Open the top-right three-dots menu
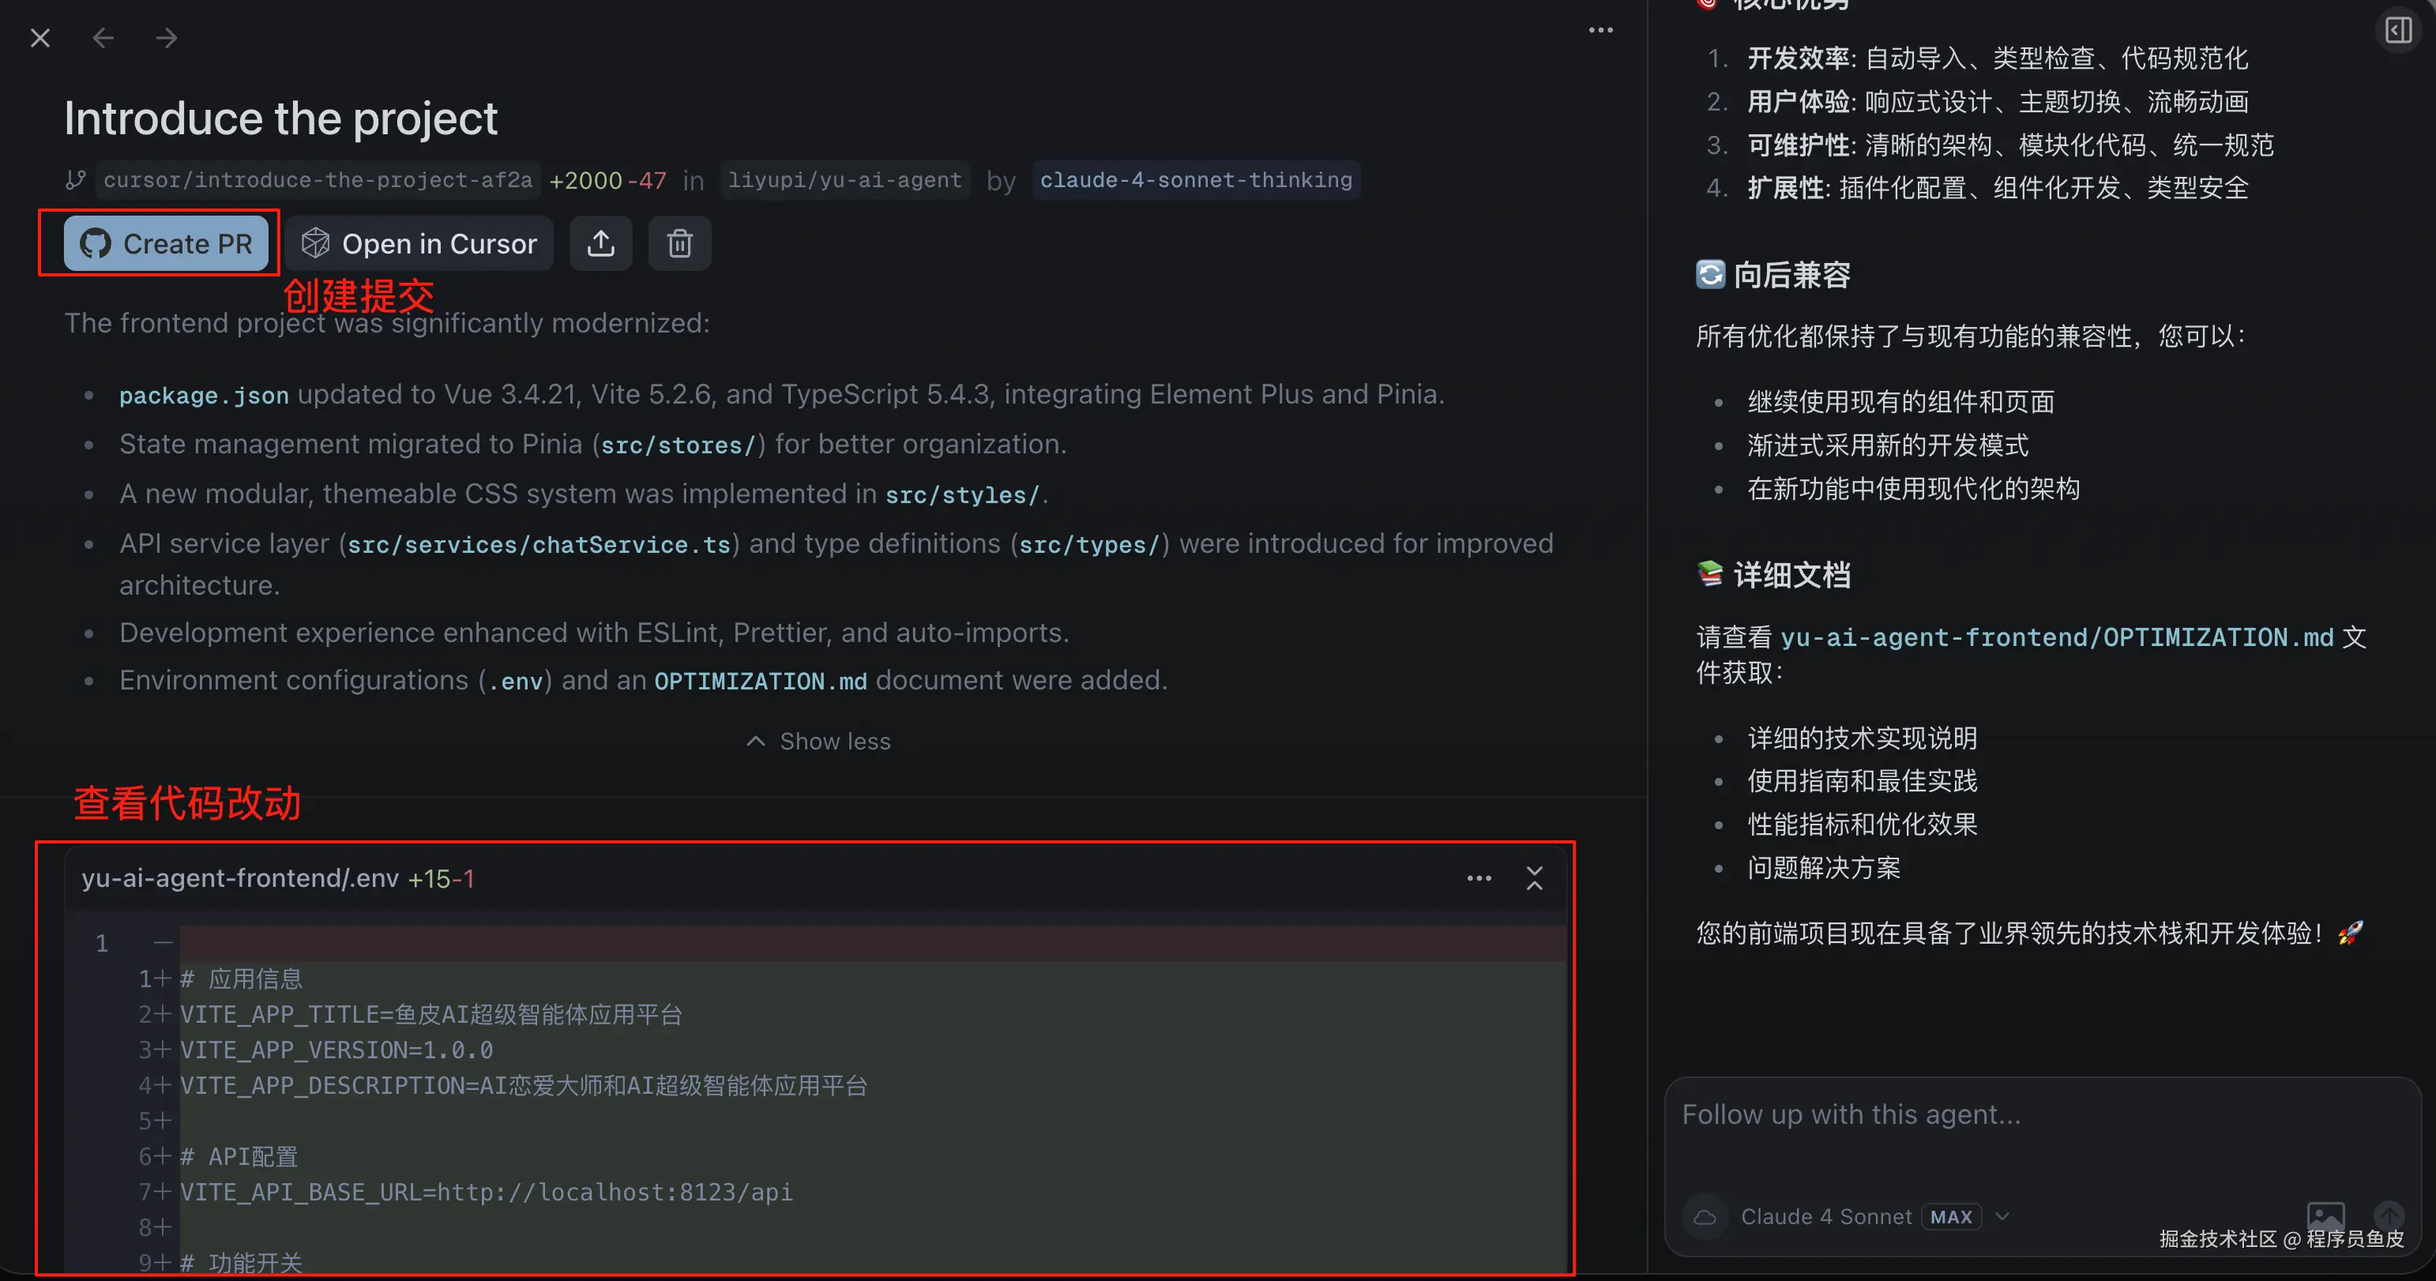 tap(1600, 30)
